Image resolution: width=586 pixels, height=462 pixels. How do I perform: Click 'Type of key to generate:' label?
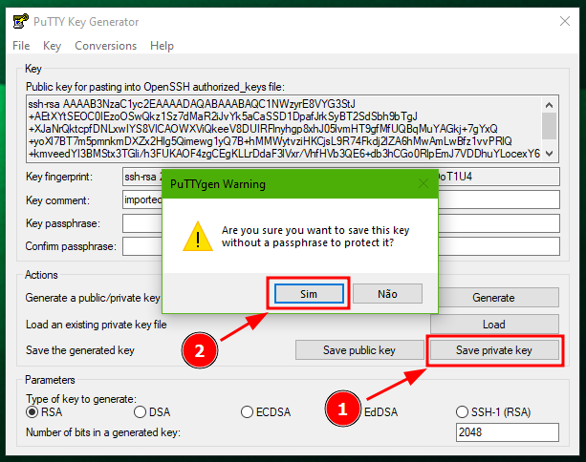[81, 399]
